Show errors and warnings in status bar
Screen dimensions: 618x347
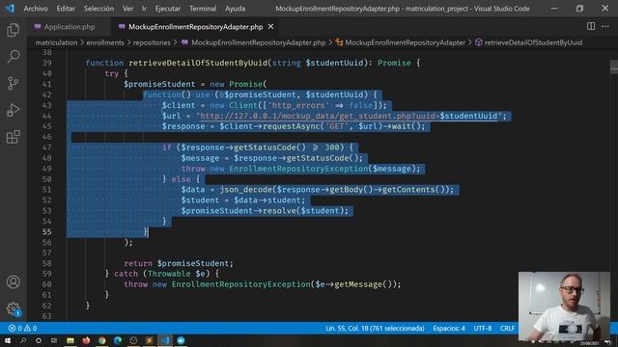(x=23, y=328)
